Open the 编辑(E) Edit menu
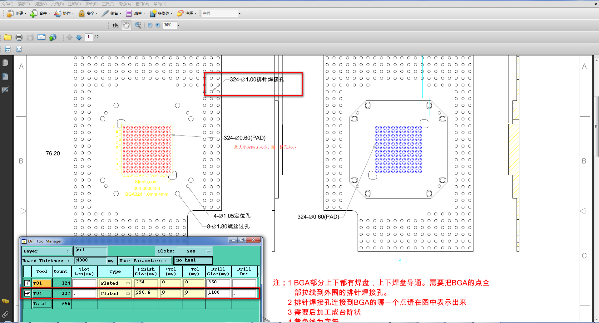 pyautogui.click(x=24, y=4)
